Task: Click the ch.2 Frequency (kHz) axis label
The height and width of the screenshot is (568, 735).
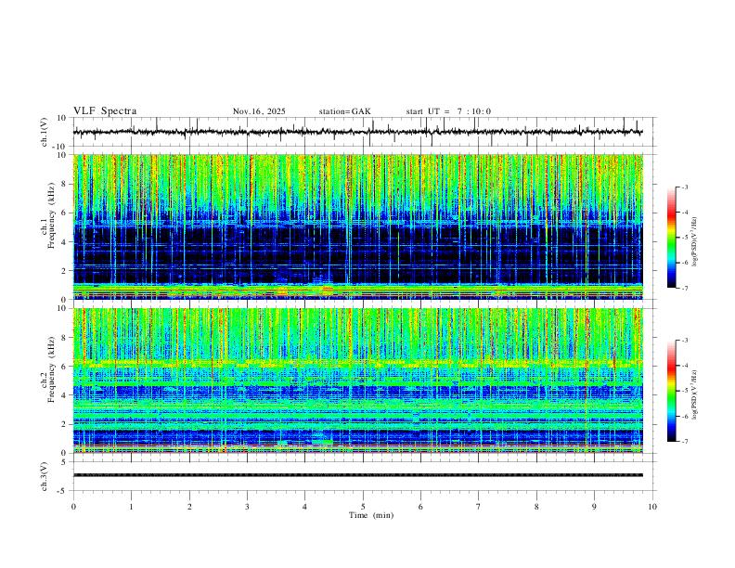Action: tap(48, 368)
